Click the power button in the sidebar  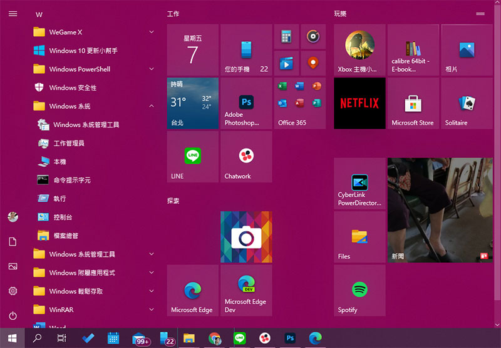[13, 316]
